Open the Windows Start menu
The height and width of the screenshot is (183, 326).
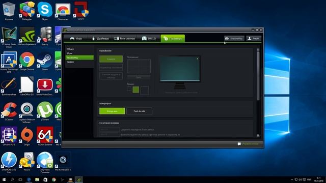(4, 179)
